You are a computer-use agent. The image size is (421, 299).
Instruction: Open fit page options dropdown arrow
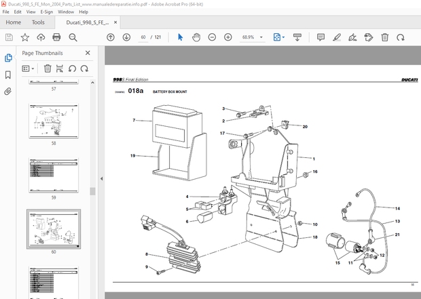pyautogui.click(x=284, y=37)
